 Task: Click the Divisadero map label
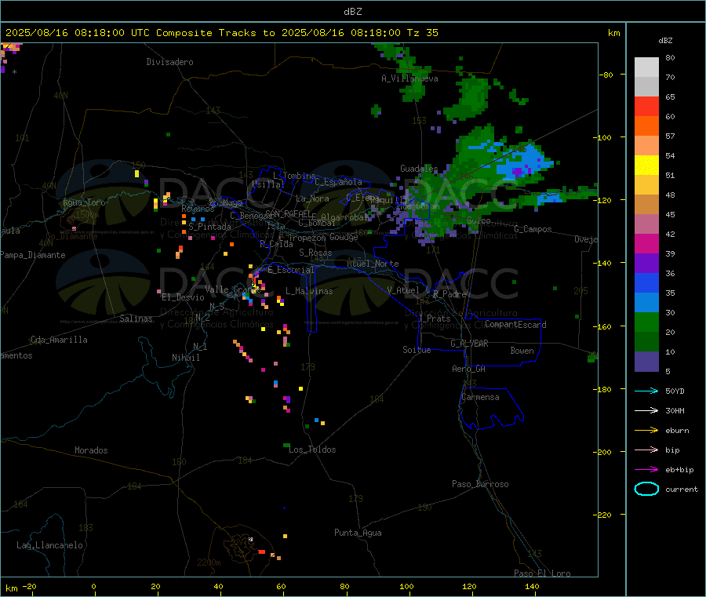169,62
